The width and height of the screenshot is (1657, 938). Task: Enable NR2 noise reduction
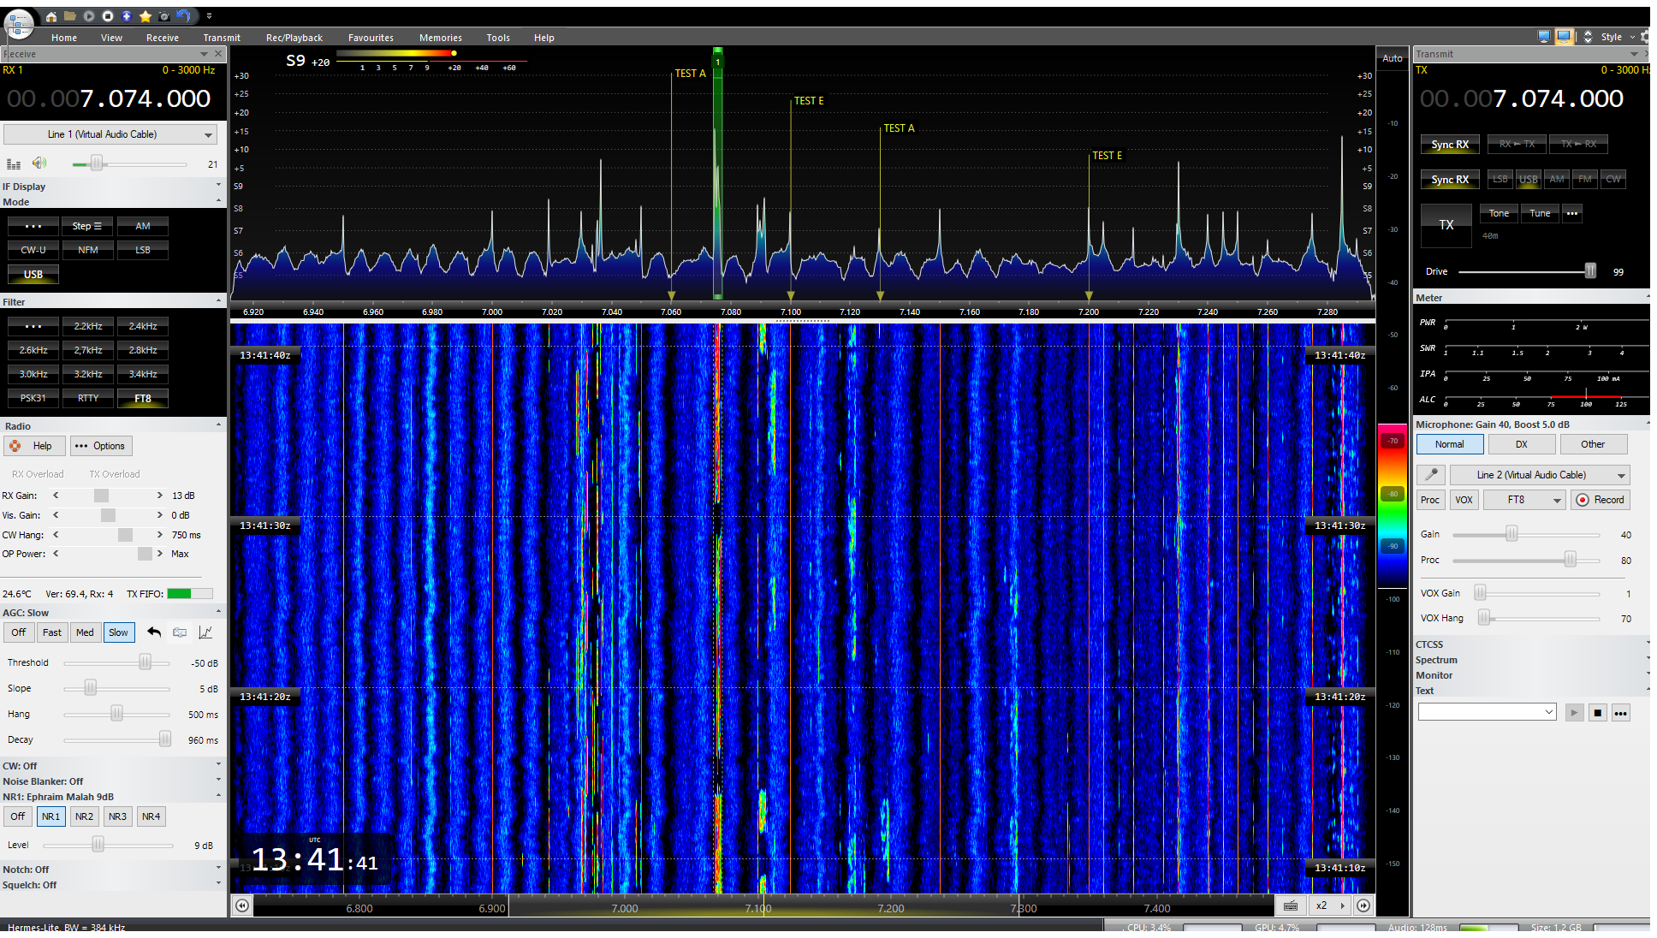(84, 816)
